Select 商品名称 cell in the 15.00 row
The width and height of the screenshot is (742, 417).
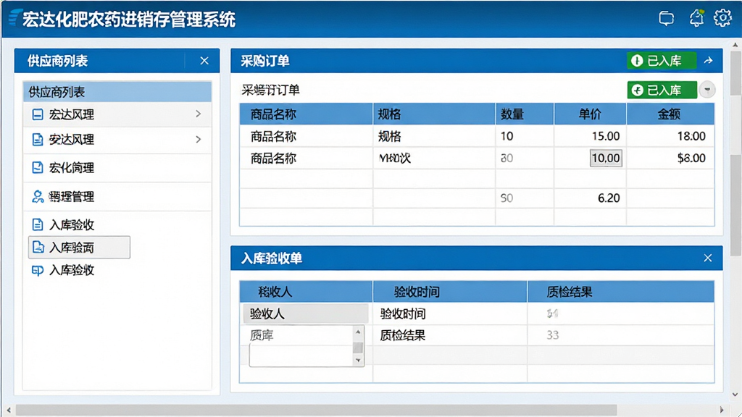(x=307, y=136)
